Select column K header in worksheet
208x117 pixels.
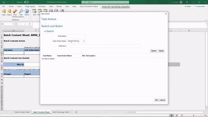pos(189,31)
